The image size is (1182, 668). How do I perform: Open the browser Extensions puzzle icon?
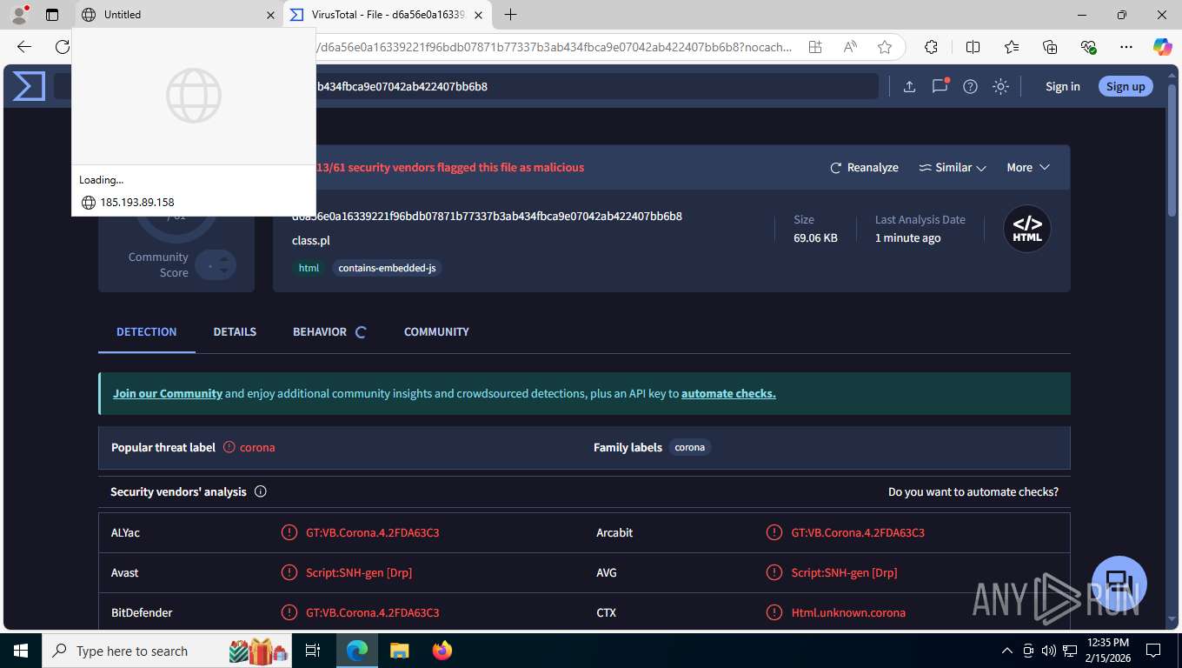(931, 47)
